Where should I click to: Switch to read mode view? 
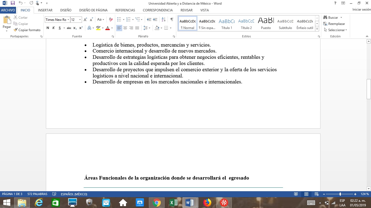click(x=296, y=194)
